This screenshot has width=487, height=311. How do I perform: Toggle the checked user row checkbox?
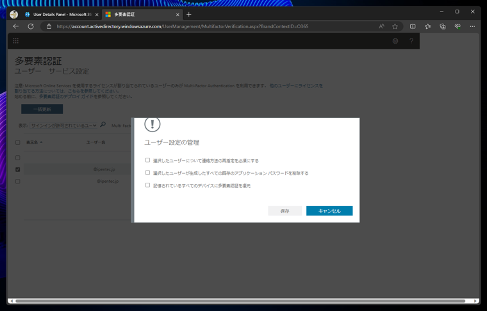18,169
